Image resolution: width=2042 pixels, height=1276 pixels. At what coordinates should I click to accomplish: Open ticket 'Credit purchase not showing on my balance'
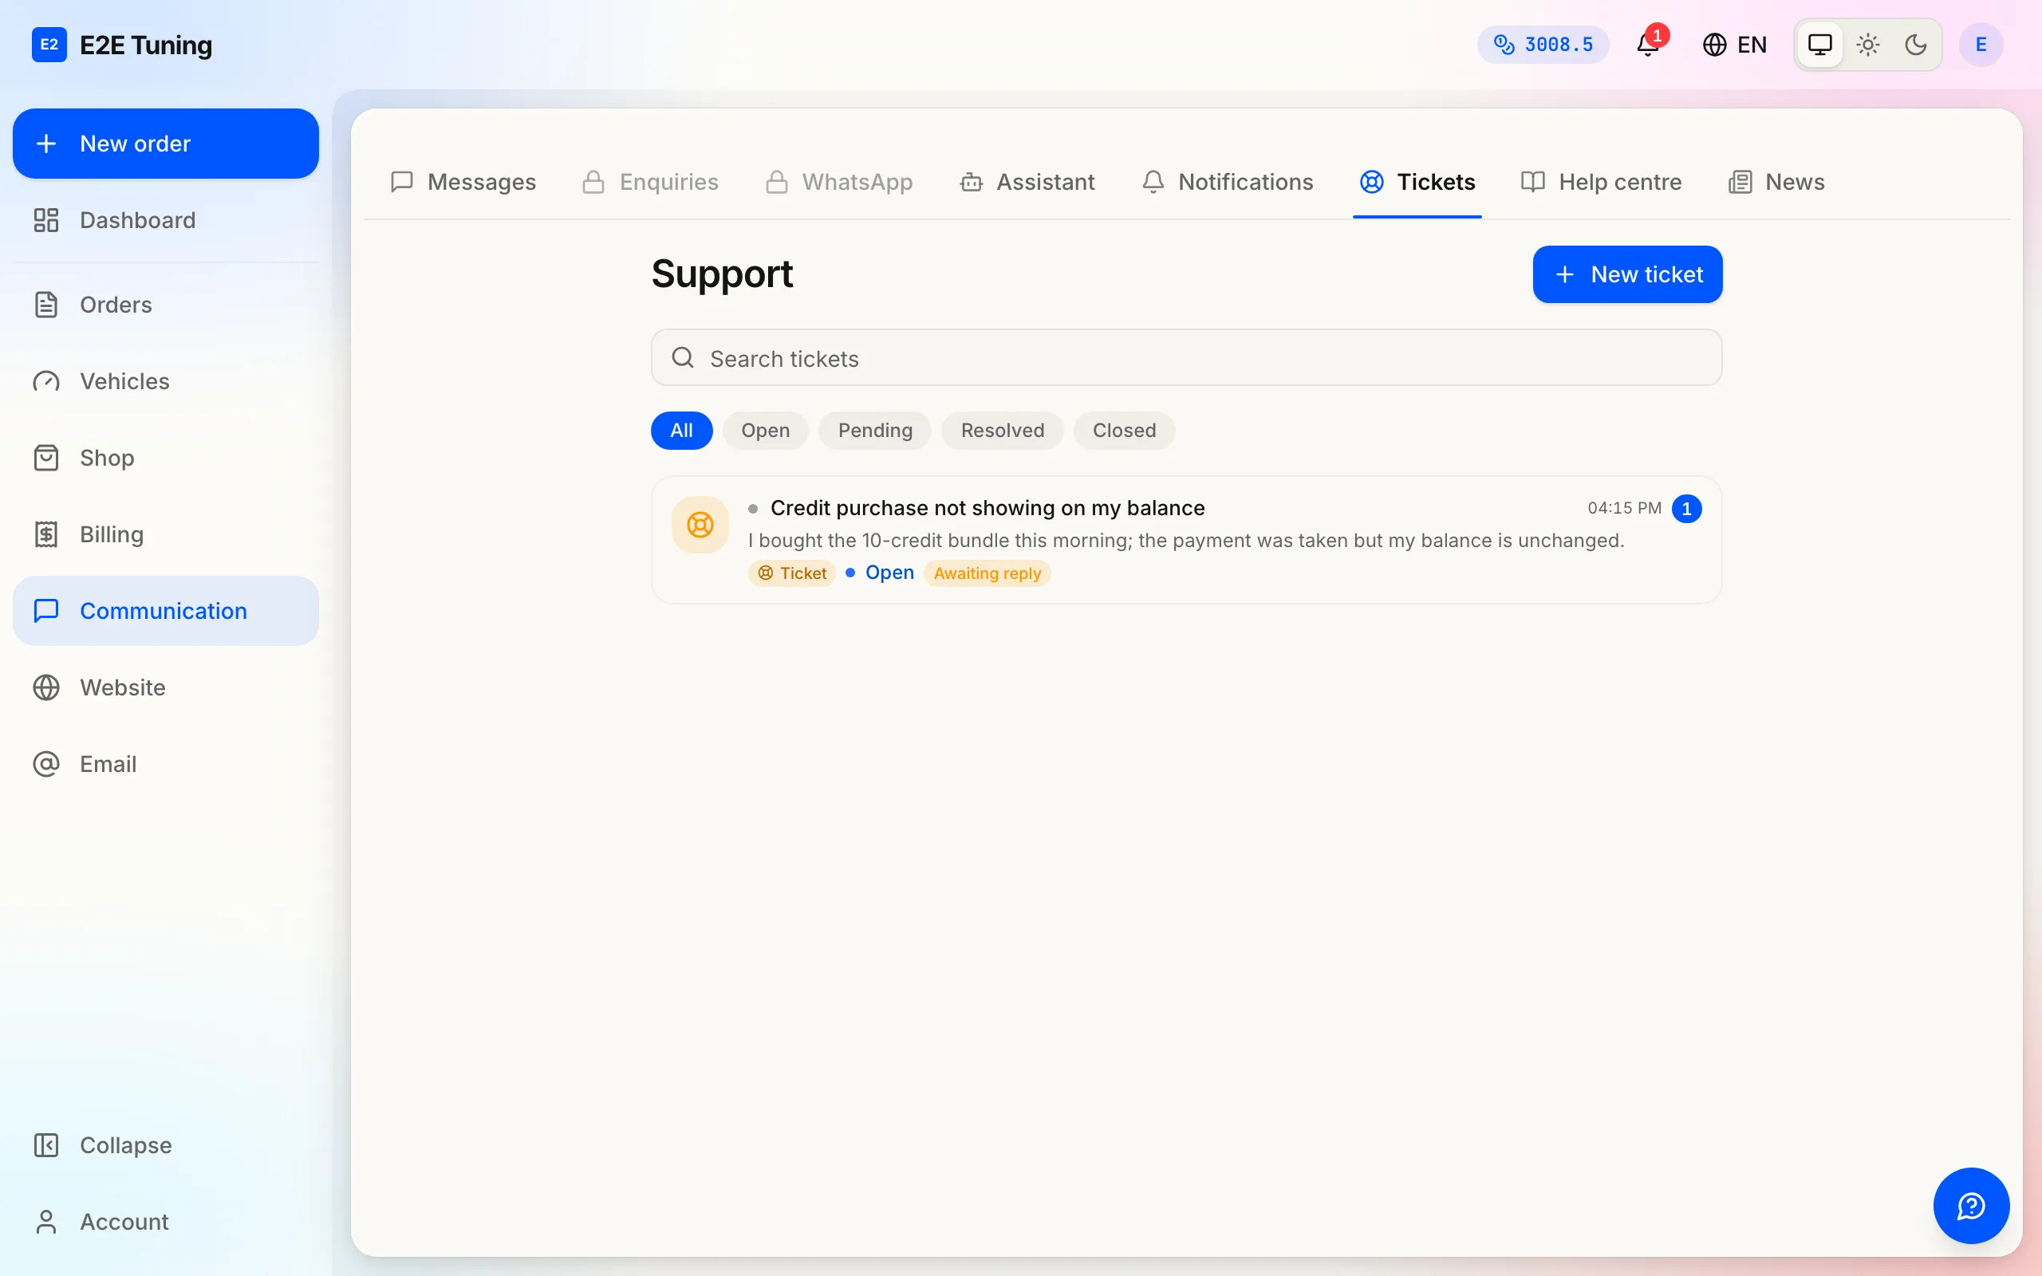[1185, 540]
